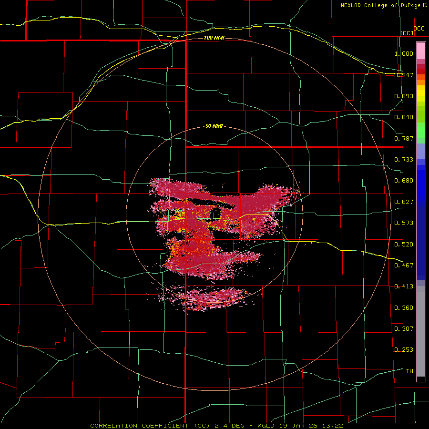
Task: Pick the light pink swatch at scale top
Action: coord(421,51)
